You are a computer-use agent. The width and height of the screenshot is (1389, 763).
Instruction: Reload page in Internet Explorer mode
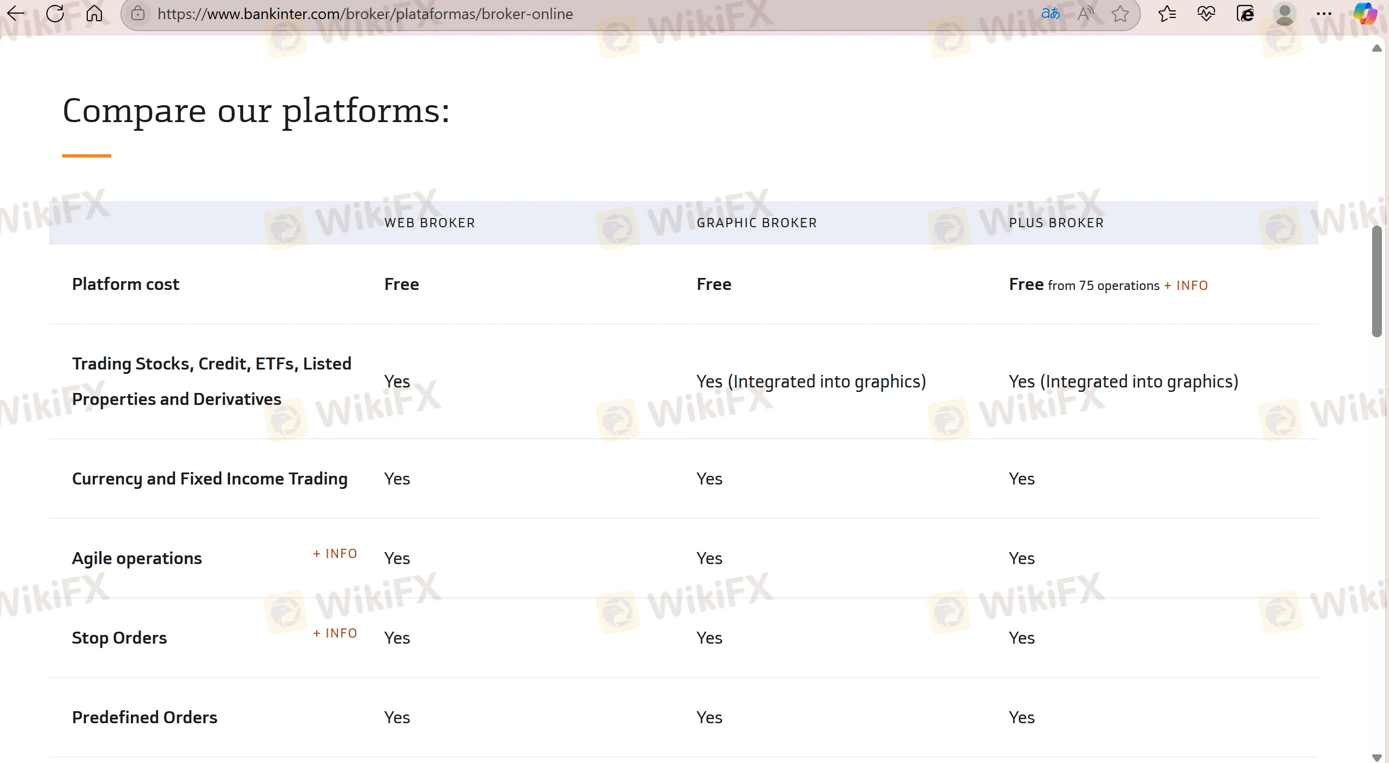pyautogui.click(x=1245, y=14)
